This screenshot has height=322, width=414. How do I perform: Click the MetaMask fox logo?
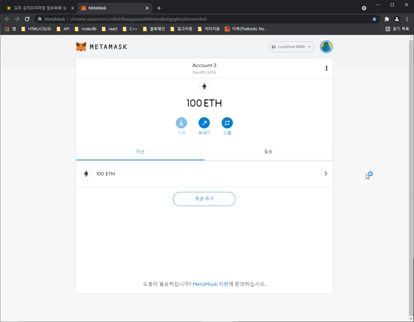click(x=81, y=47)
